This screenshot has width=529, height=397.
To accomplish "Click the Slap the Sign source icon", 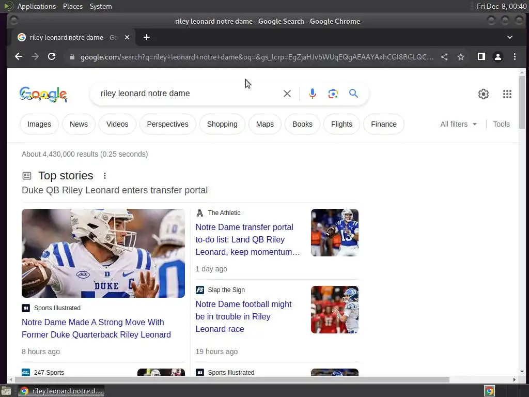I will [200, 290].
